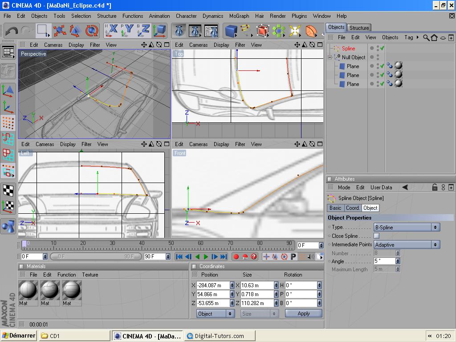
Task: Collapse the Null Object tree node
Action: [x=330, y=57]
